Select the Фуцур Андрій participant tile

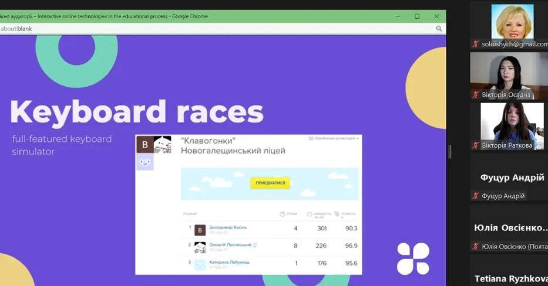pyautogui.click(x=509, y=178)
